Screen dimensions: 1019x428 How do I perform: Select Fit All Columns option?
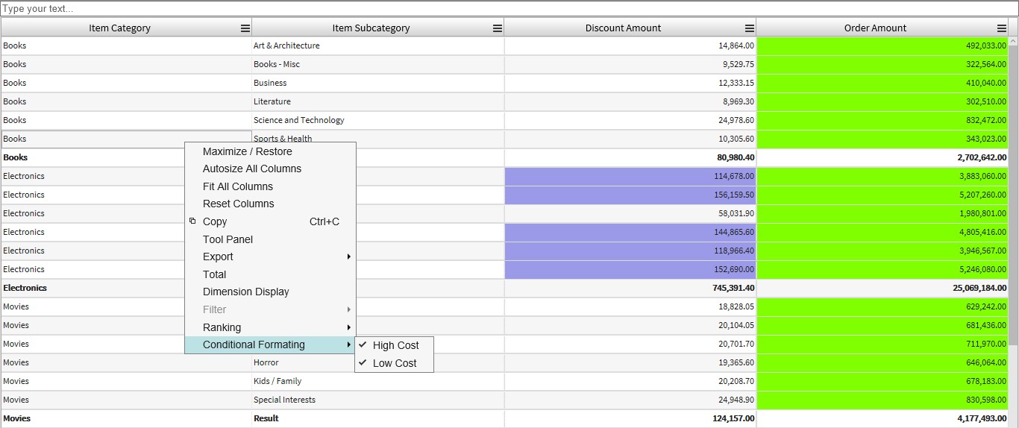point(237,186)
